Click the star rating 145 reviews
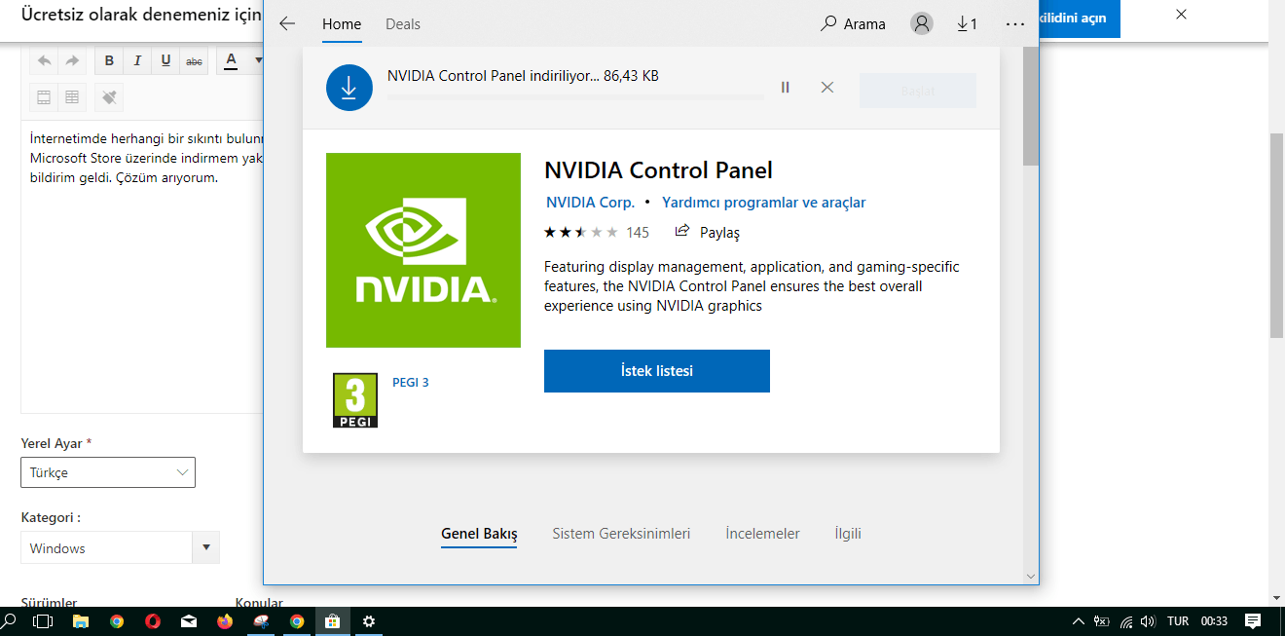The image size is (1285, 636). (x=597, y=232)
